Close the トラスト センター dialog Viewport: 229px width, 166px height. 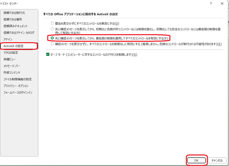222,4
